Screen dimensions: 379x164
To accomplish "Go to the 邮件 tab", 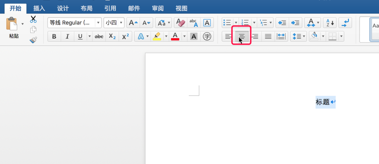I will point(134,9).
